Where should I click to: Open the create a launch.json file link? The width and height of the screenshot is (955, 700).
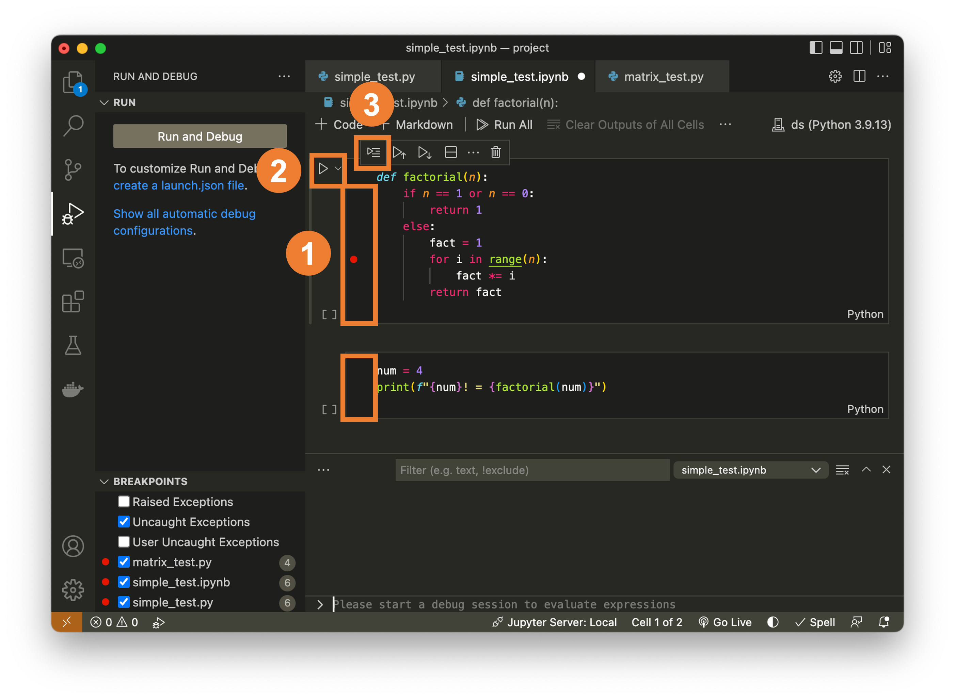[x=179, y=185]
